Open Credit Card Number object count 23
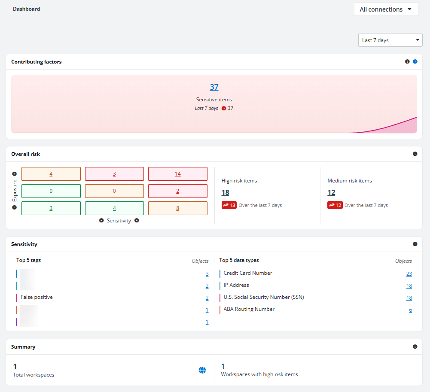Viewport: 430px width, 392px height. [409, 274]
